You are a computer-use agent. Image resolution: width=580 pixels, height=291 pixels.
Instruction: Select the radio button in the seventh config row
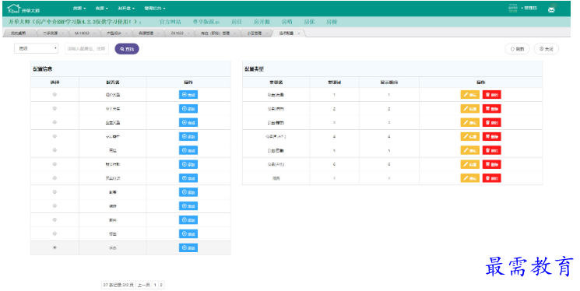pyautogui.click(x=54, y=178)
